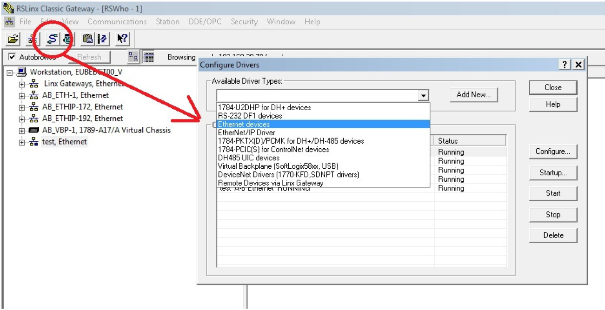Select the AB_VBP-1, 1789-A17/A Virtual Chassis label

click(106, 130)
